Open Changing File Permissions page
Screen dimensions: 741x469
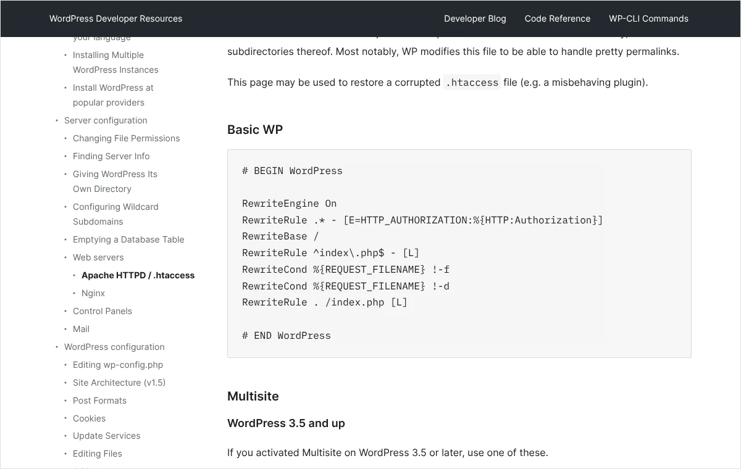pyautogui.click(x=127, y=138)
